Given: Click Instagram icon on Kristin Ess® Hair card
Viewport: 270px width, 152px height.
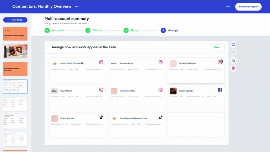Looking at the screenshot, I should pos(161,90).
